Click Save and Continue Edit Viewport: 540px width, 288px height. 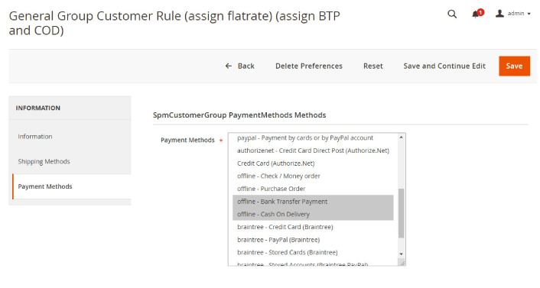tap(444, 66)
